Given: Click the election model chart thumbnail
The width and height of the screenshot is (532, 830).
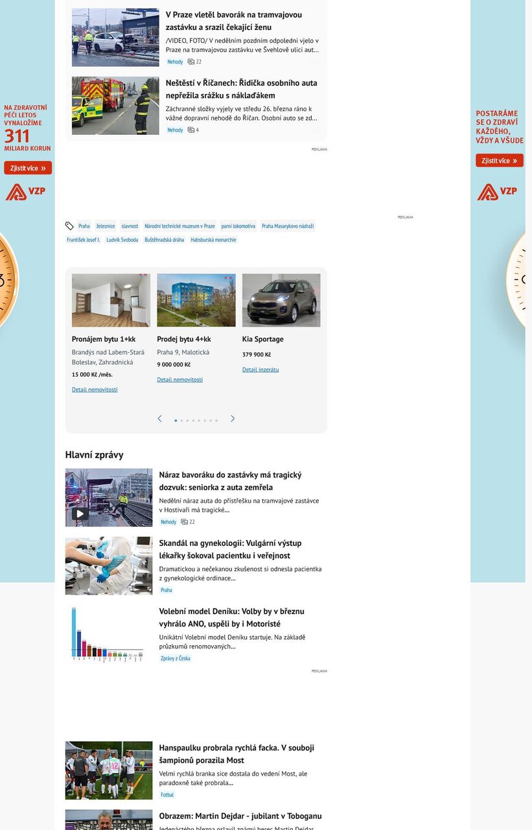Looking at the screenshot, I should (108, 634).
